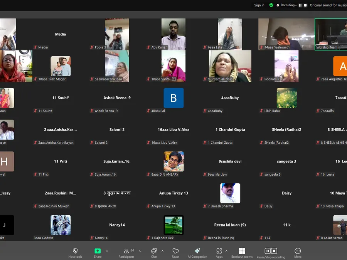
Task: Click the 'Nancy14' tile name
Action: (117, 225)
